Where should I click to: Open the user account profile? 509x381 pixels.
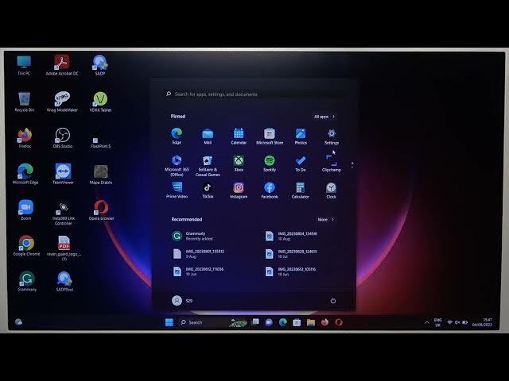pyautogui.click(x=182, y=301)
